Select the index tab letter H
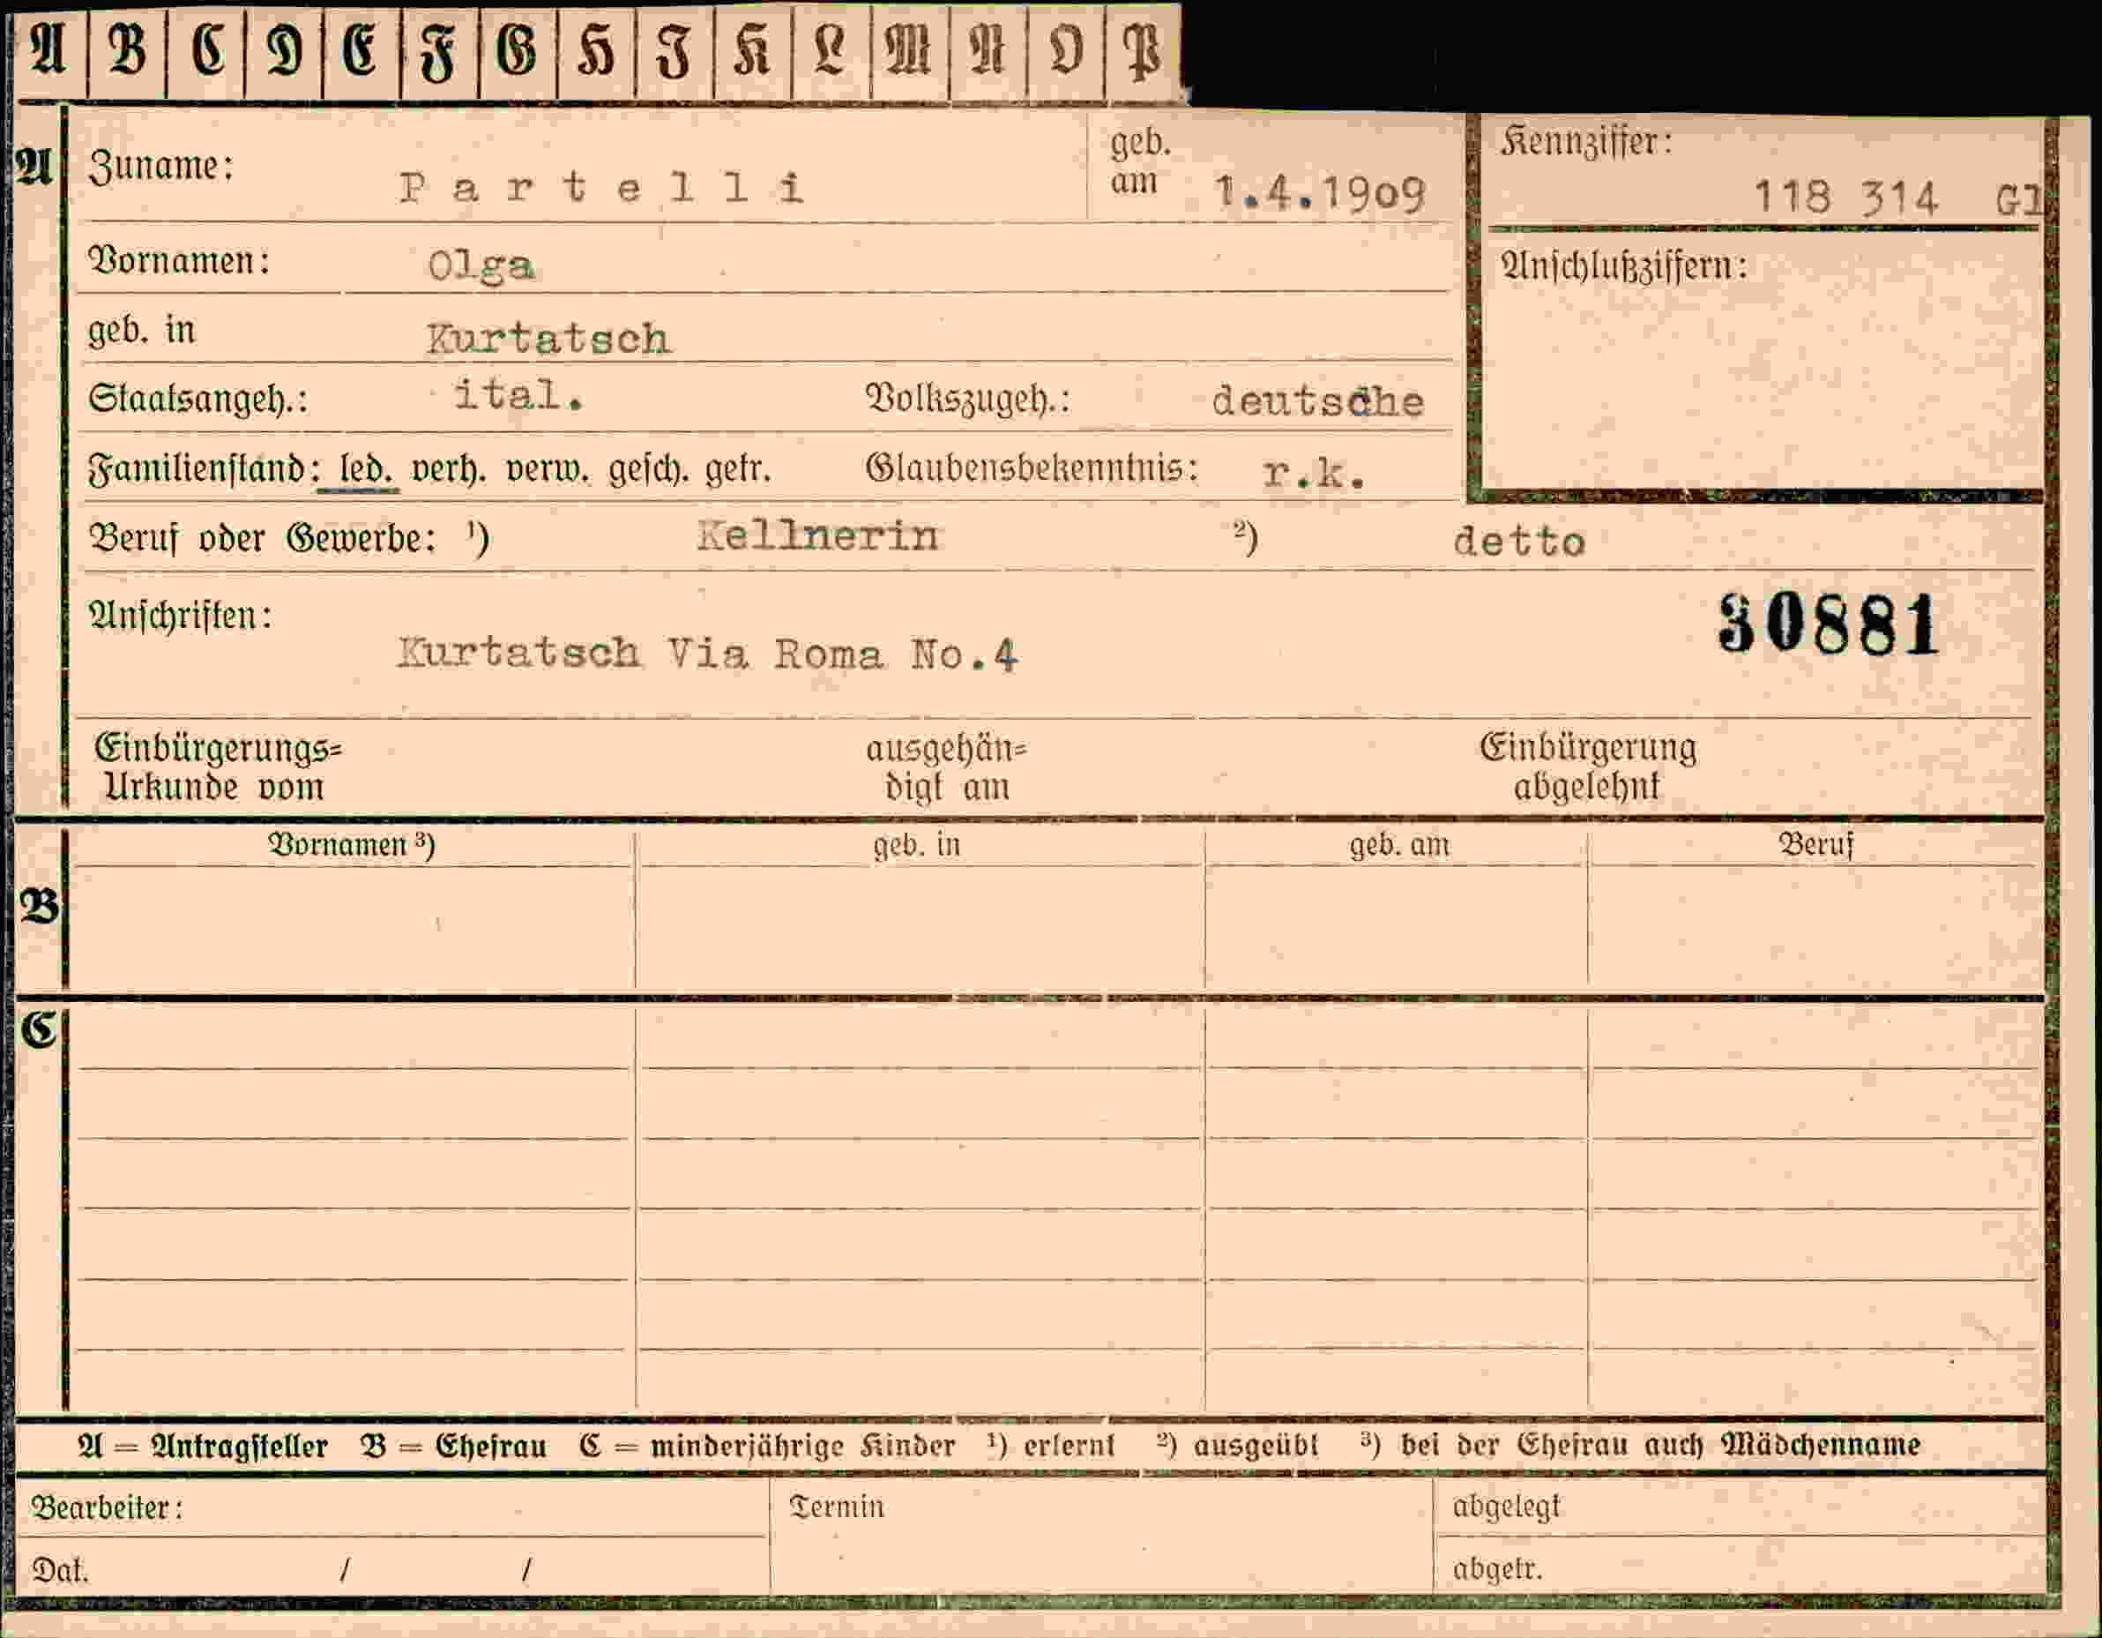This screenshot has width=2102, height=1638. click(x=597, y=50)
